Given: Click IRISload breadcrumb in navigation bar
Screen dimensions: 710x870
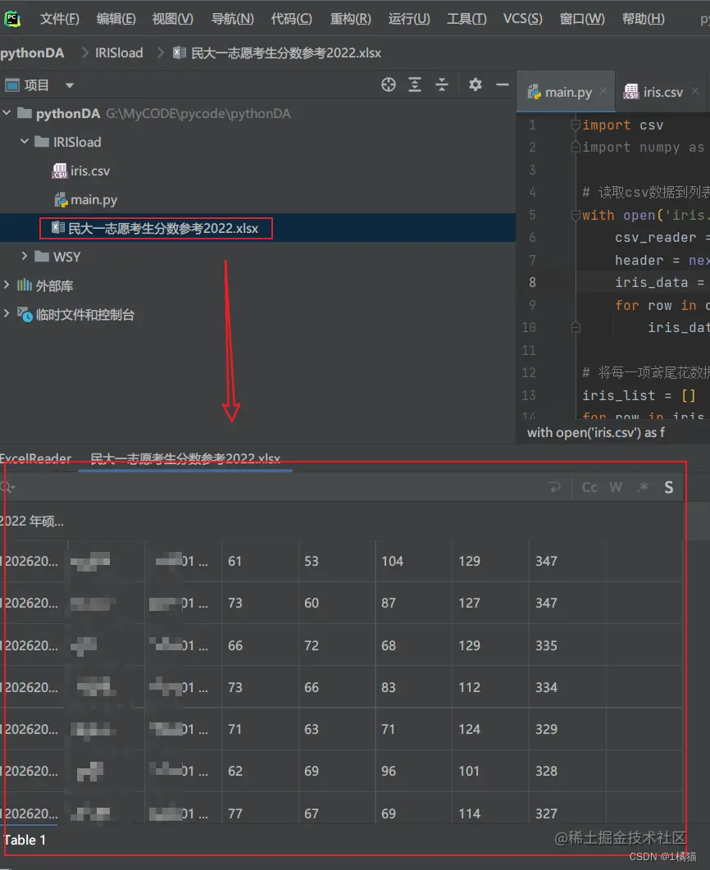Looking at the screenshot, I should point(119,53).
